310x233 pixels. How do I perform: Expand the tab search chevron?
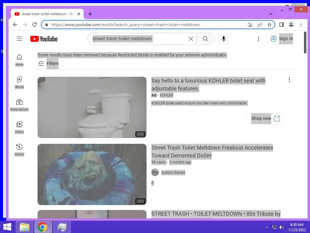271,14
